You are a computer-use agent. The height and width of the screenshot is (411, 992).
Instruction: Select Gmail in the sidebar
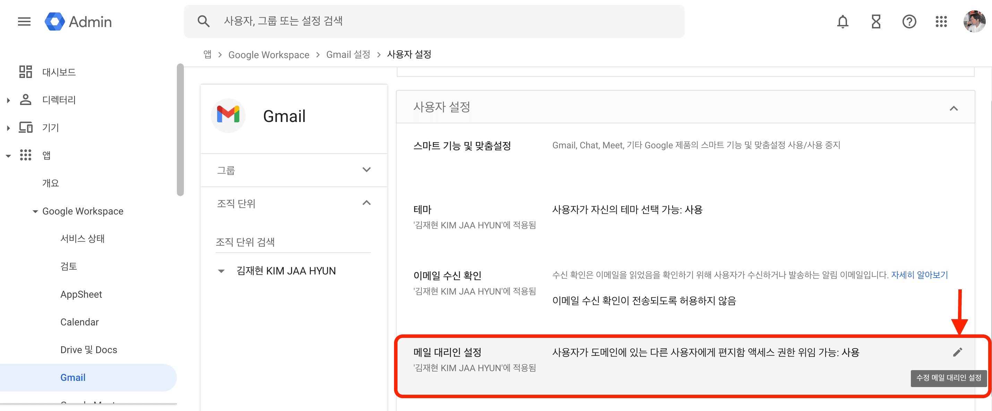(x=73, y=377)
